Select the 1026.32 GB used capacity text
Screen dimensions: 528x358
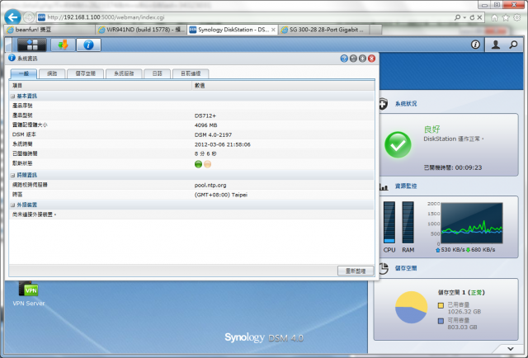pyautogui.click(x=464, y=312)
